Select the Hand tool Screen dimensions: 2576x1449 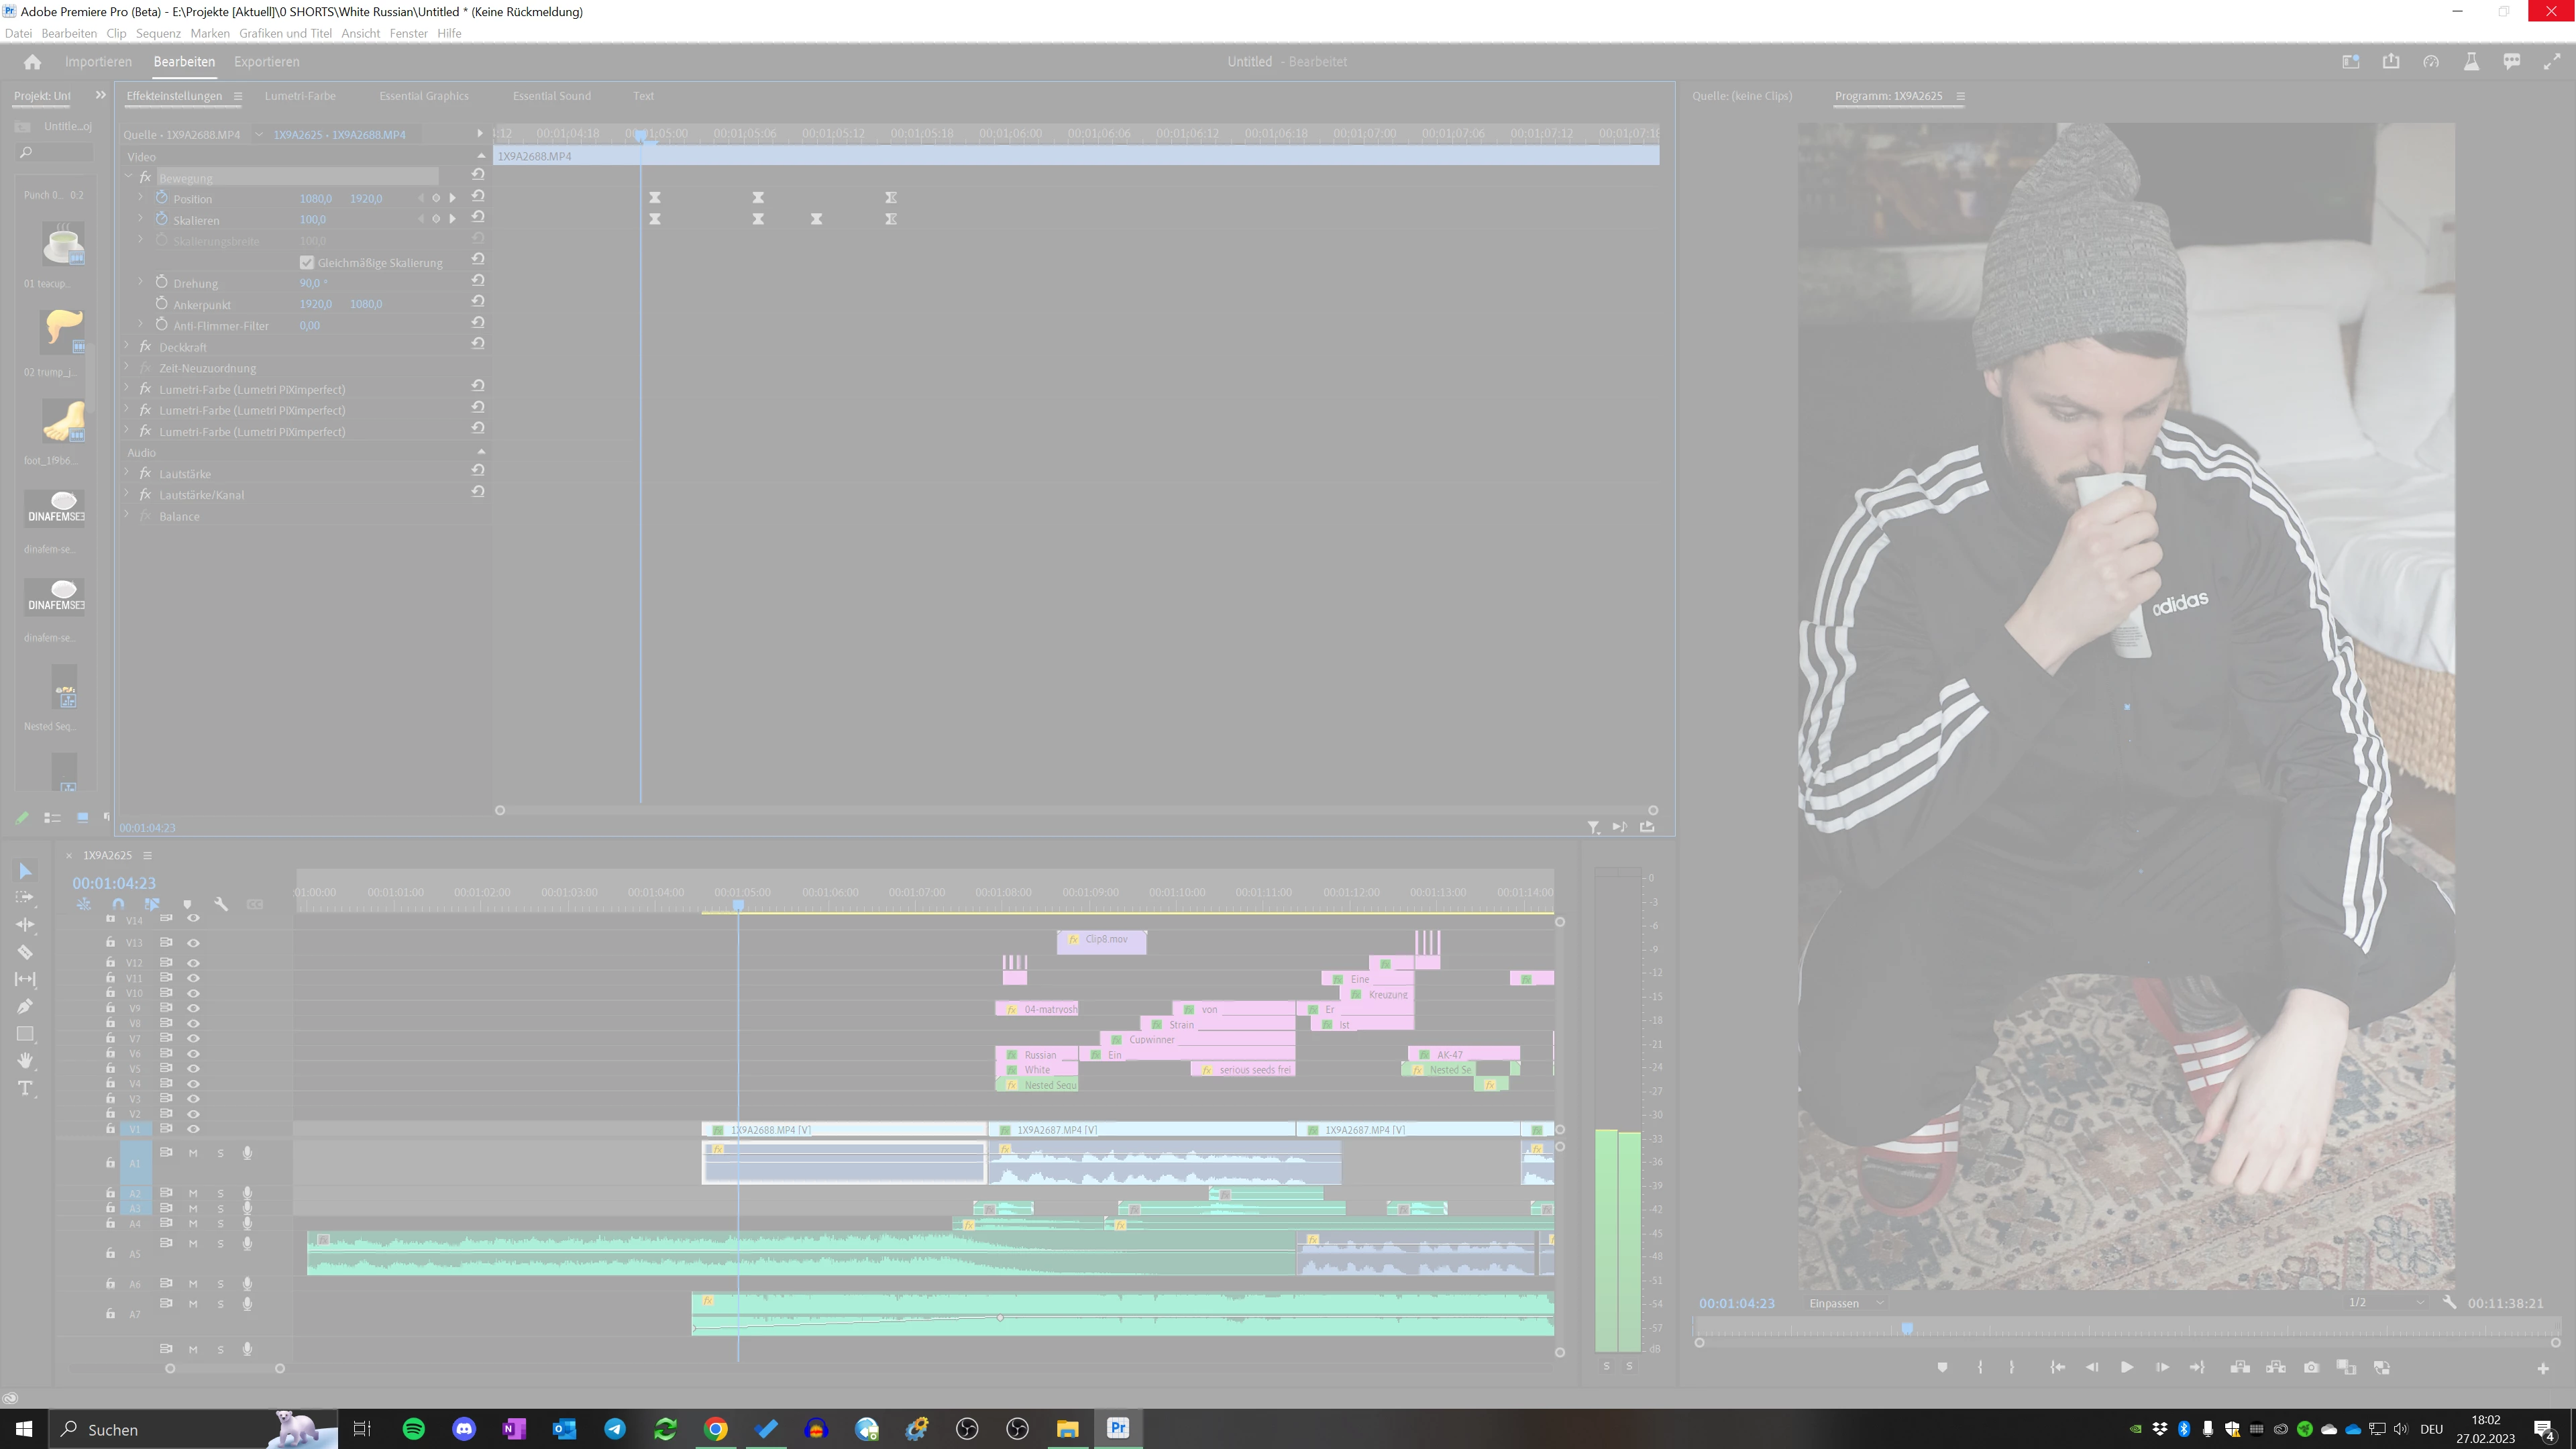tap(25, 1060)
